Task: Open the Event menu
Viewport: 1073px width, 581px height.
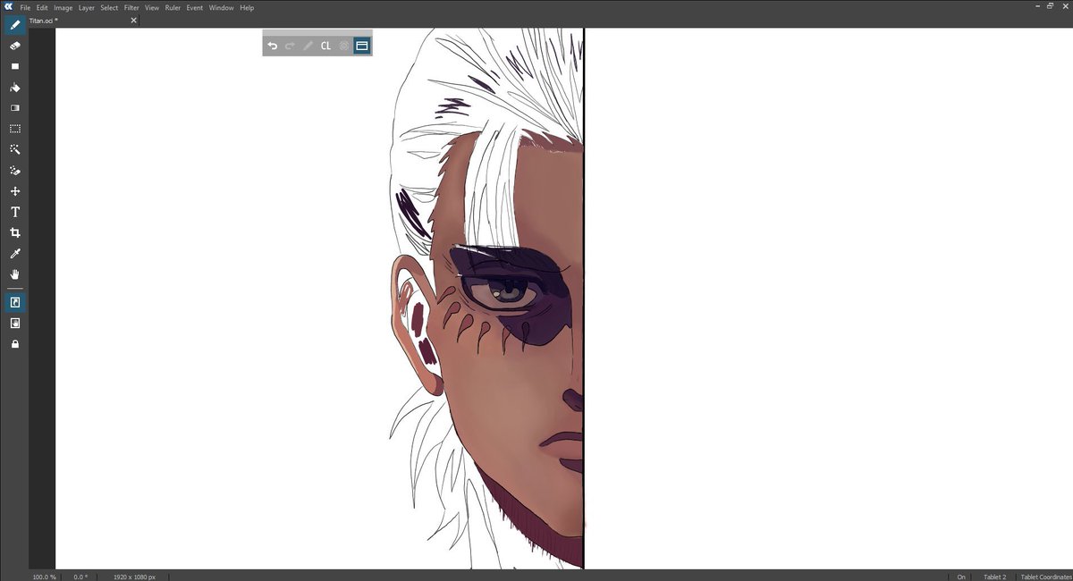Action: click(x=195, y=7)
